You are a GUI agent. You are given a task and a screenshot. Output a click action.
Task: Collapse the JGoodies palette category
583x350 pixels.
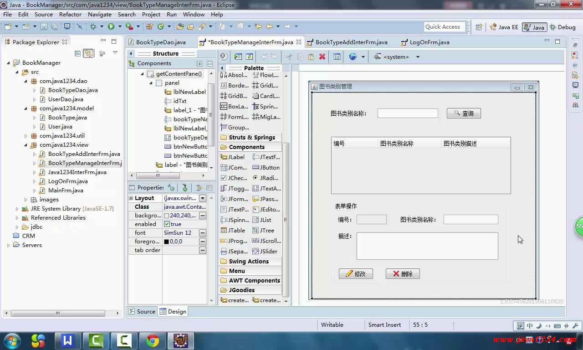tap(250, 290)
